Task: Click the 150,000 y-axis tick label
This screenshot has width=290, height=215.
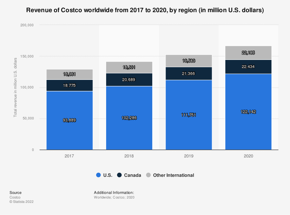Action: click(x=27, y=56)
